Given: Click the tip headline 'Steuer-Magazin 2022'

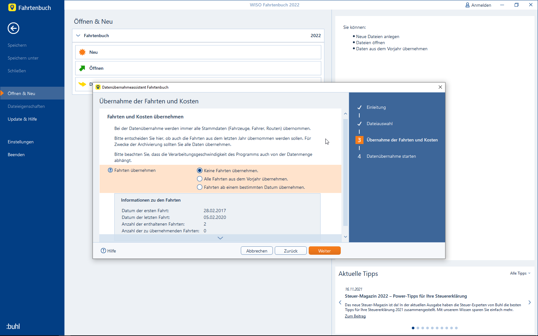Looking at the screenshot, I should tap(406, 296).
